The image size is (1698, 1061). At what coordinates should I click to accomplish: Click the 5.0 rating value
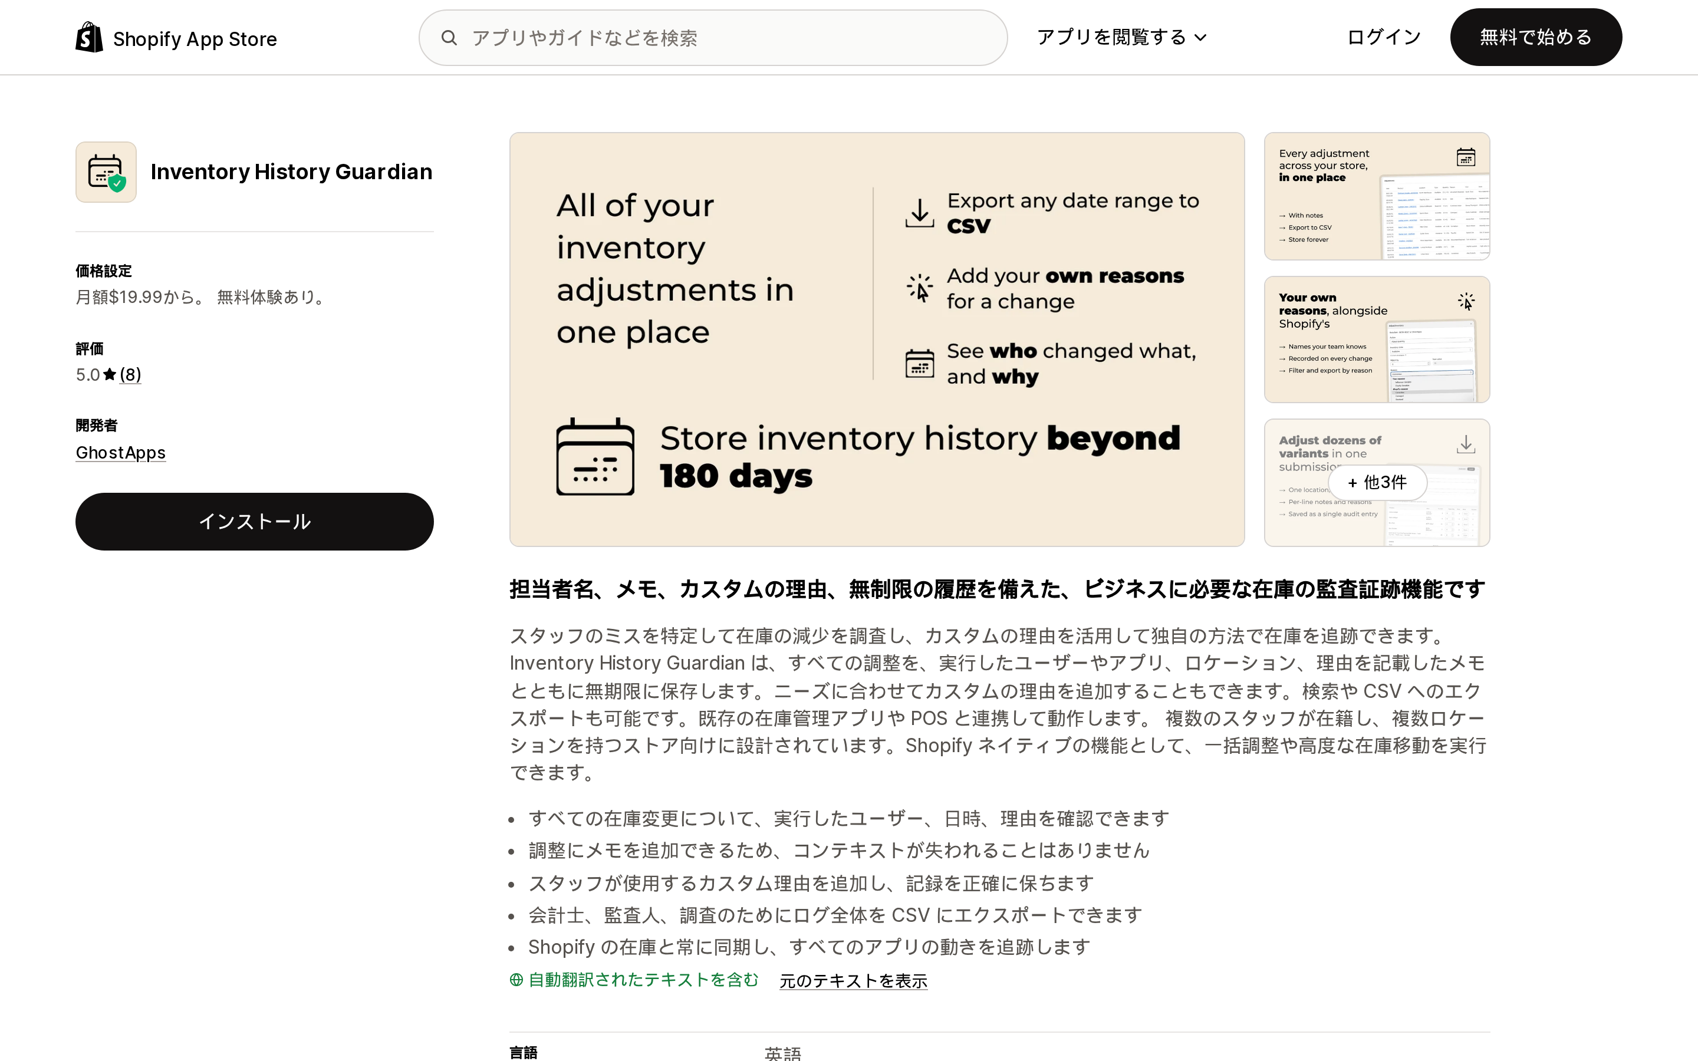[x=88, y=375]
